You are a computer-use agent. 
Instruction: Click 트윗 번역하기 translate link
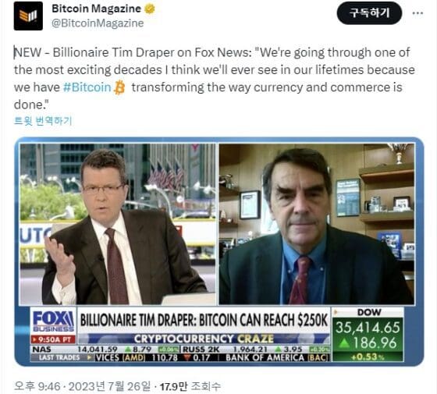pyautogui.click(x=43, y=121)
